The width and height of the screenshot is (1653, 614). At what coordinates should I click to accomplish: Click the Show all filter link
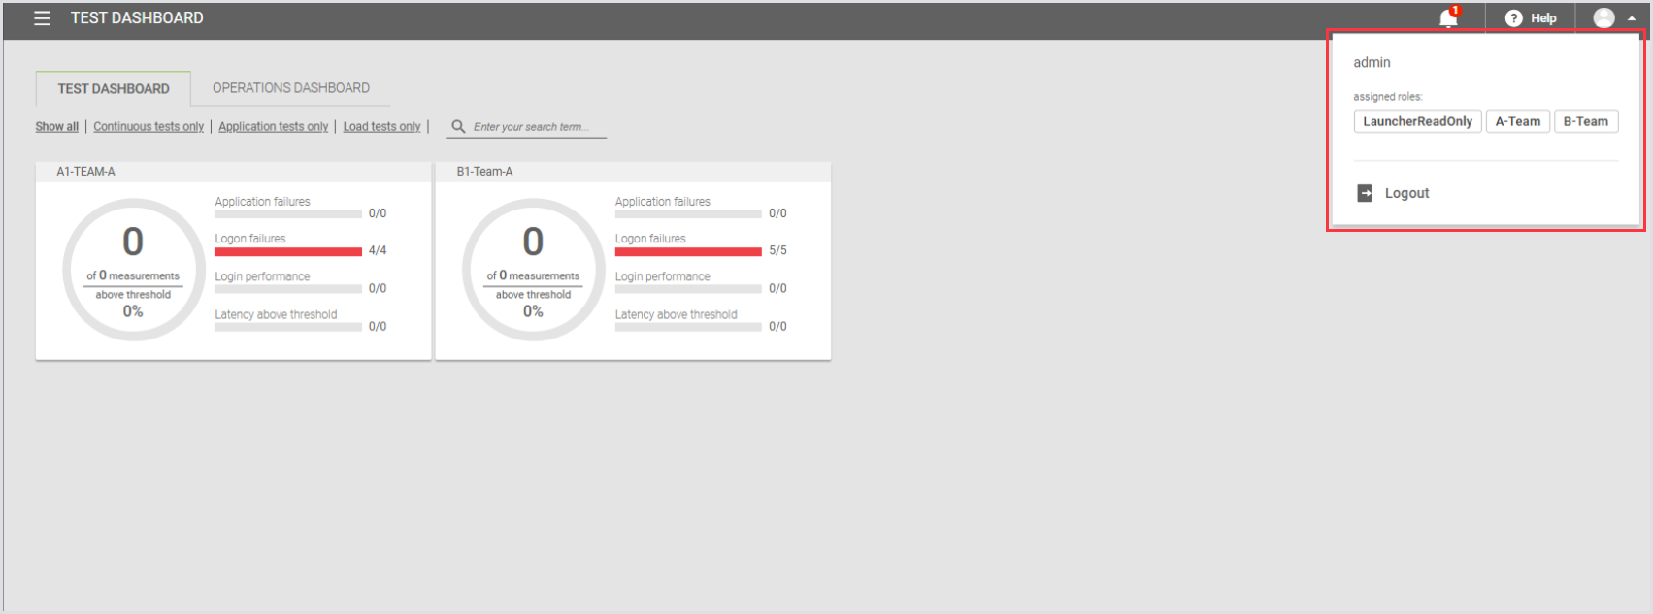[x=57, y=127]
